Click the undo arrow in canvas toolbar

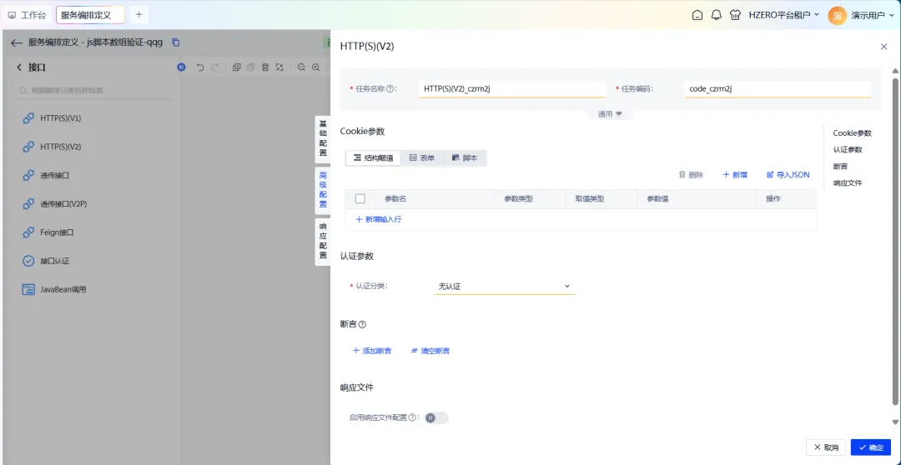click(200, 67)
